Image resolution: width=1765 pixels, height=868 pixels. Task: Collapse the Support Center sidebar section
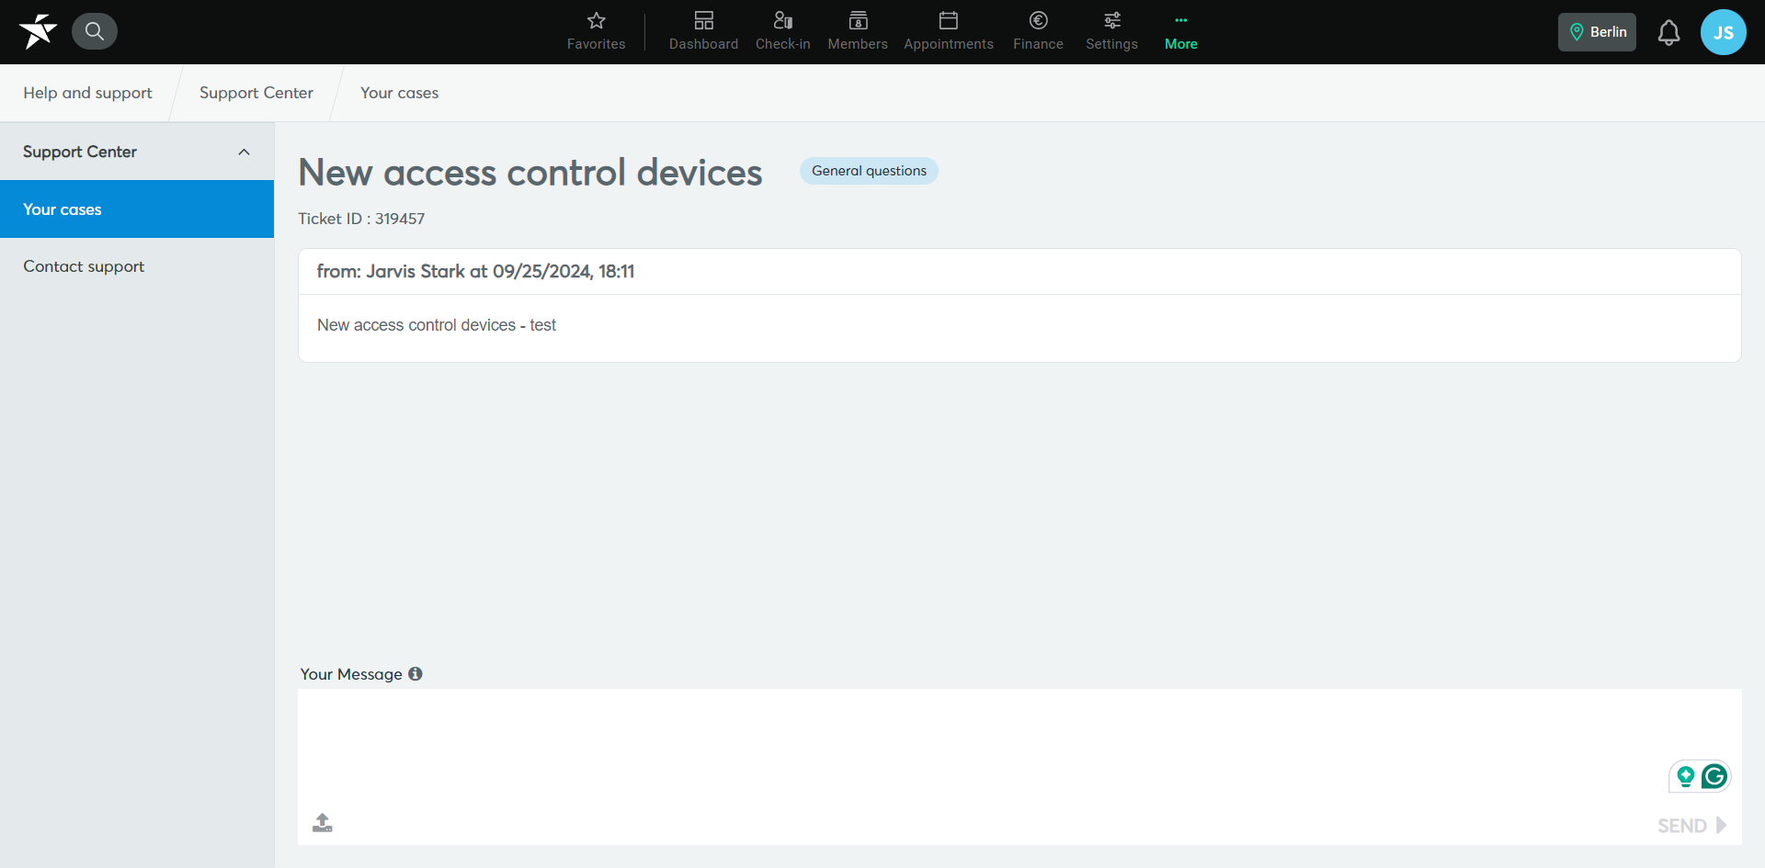coord(137,152)
